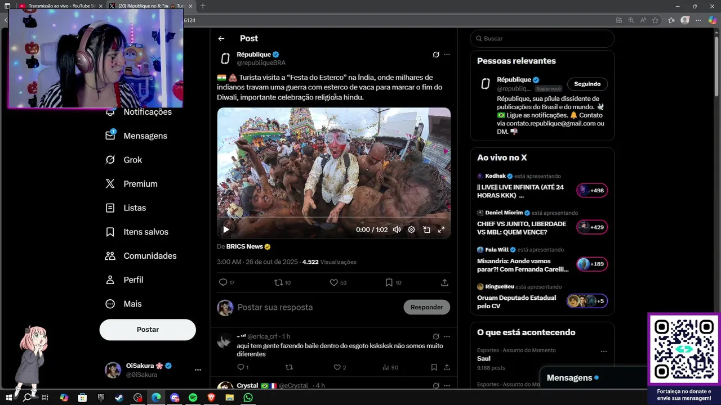This screenshot has height=405, width=721.
Task: Open Brave browser from taskbar
Action: [211, 398]
